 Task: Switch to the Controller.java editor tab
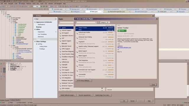point(58,9)
